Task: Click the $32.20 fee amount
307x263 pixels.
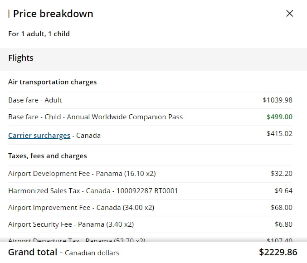Action: 282,174
